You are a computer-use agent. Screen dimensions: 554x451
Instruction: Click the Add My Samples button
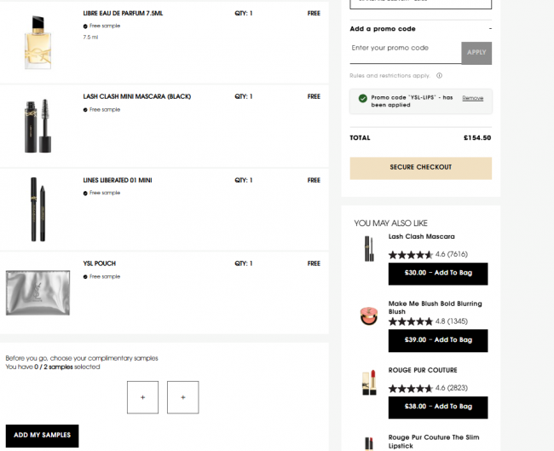point(42,436)
